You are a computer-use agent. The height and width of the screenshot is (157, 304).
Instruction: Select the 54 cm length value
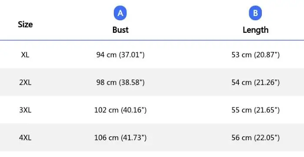(255, 83)
